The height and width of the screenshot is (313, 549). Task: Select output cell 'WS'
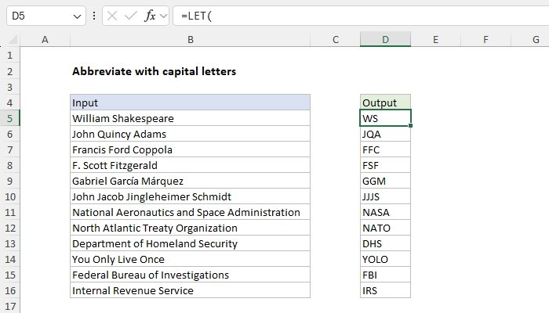pyautogui.click(x=385, y=118)
